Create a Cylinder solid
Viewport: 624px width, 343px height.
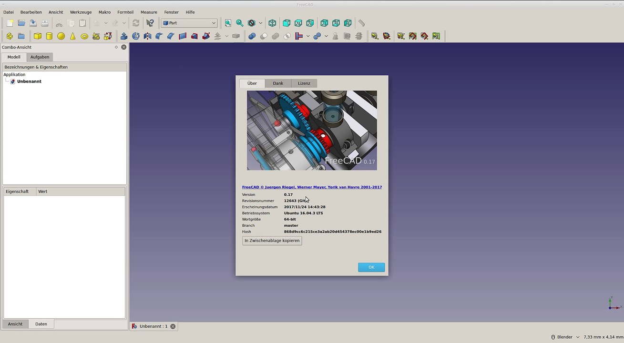[x=49, y=36]
